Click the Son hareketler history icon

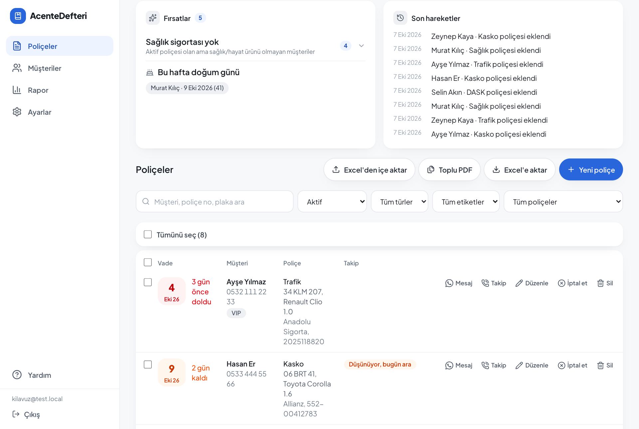[400, 18]
